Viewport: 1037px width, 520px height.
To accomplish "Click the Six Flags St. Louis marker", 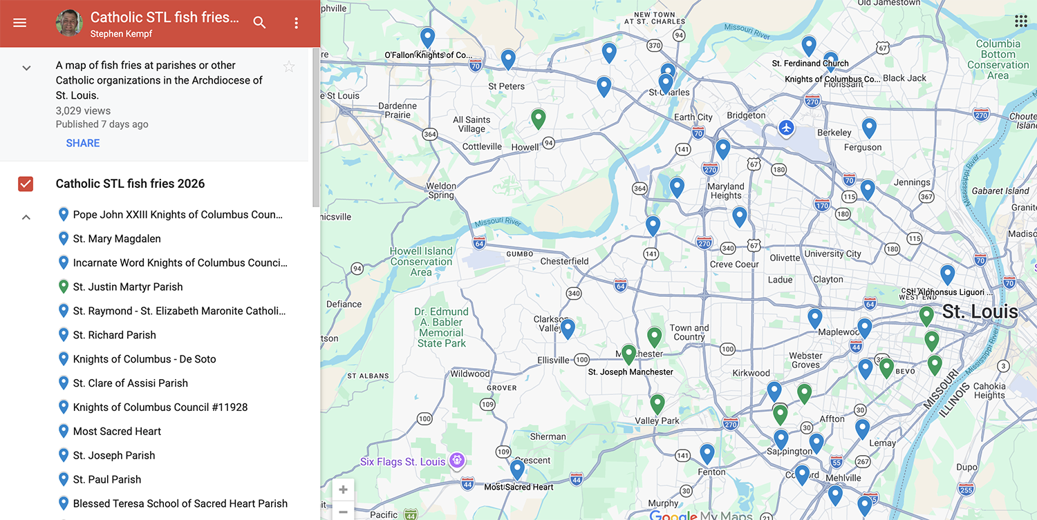I will [x=456, y=460].
